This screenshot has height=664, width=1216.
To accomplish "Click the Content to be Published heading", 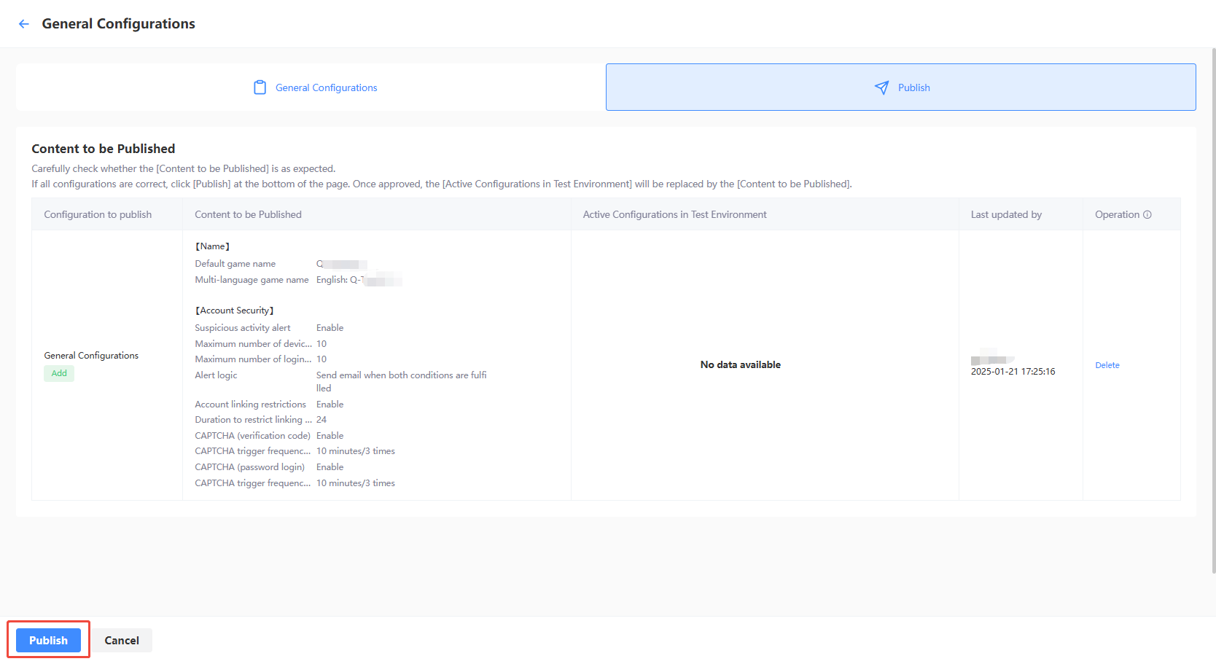I will pyautogui.click(x=103, y=148).
